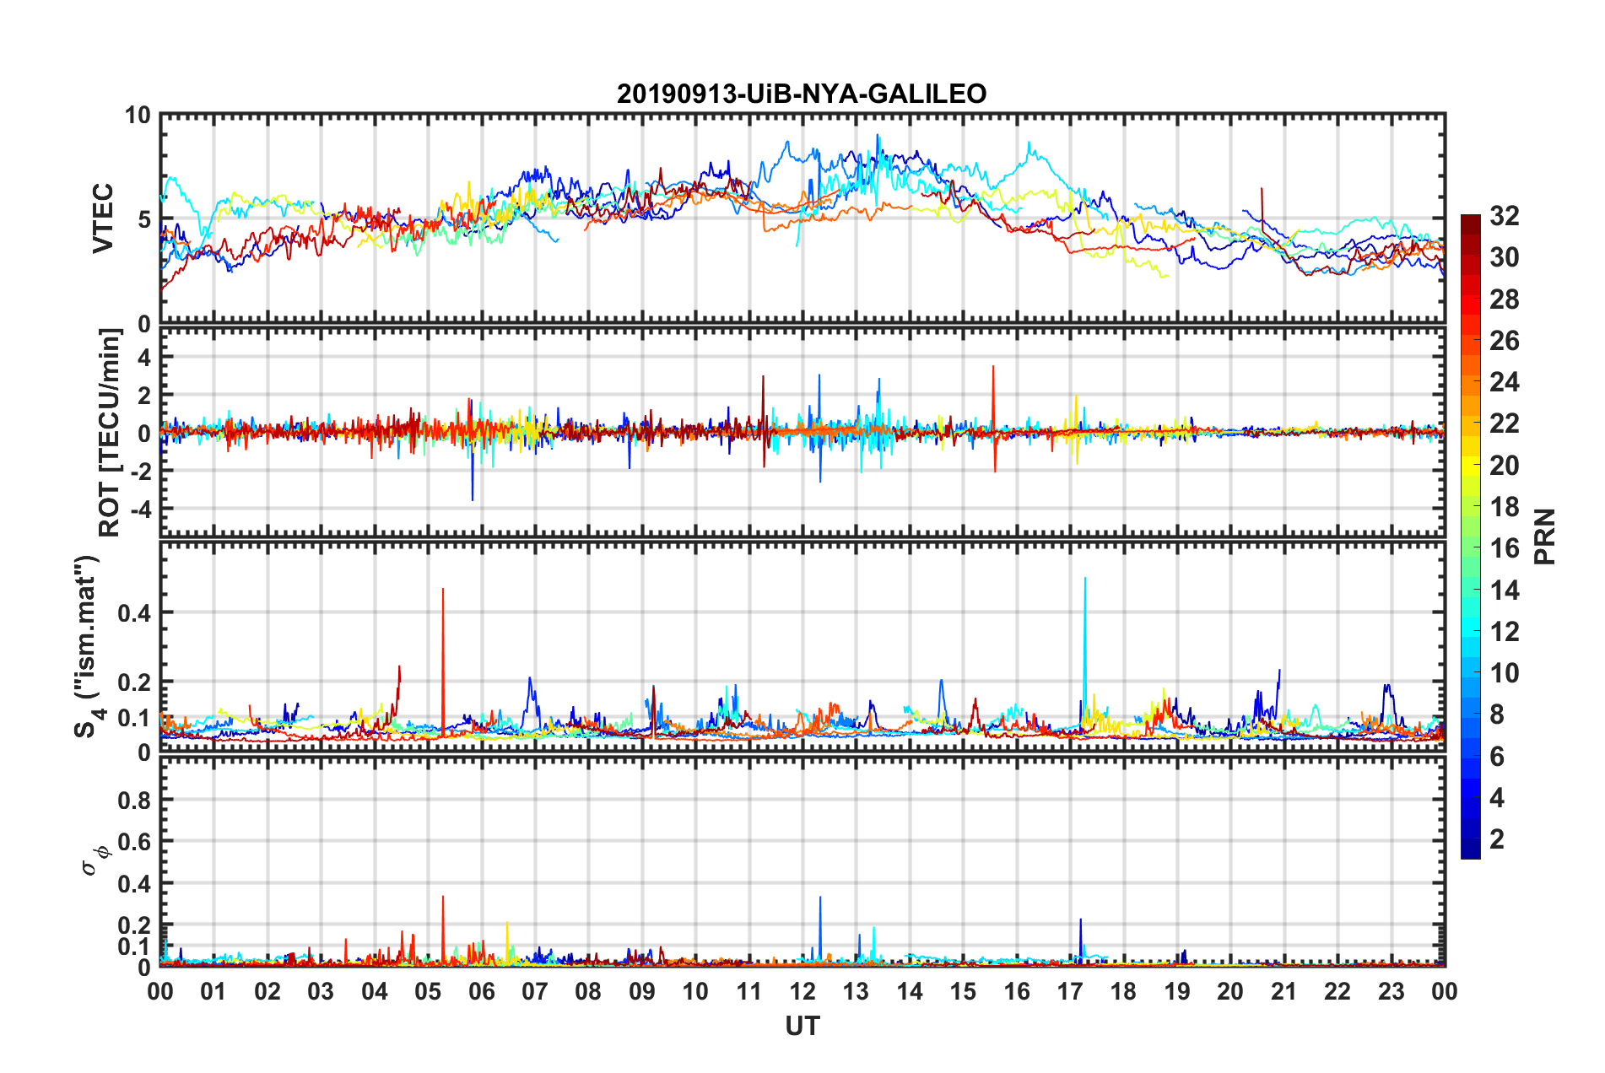Viewport: 1605px width, 1073px height.
Task: Select the VTEC y-axis label
Action: (x=103, y=219)
